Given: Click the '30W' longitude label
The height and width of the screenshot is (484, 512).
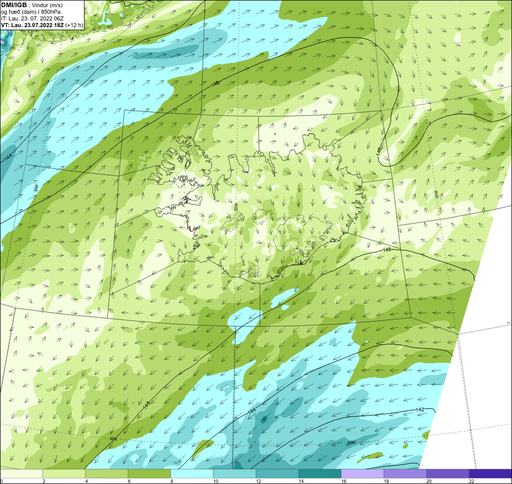Looking at the screenshot, I should click(36, 188).
